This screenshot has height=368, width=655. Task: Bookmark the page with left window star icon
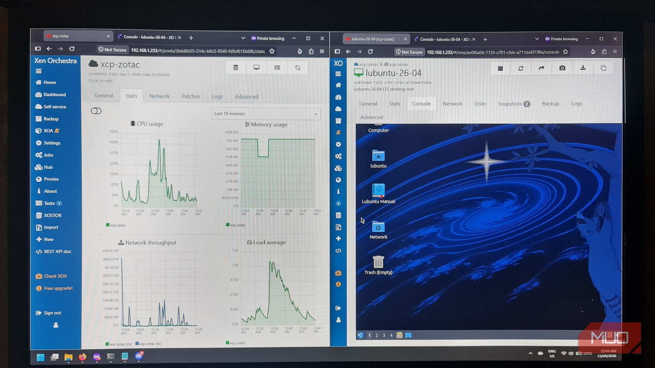pos(272,51)
